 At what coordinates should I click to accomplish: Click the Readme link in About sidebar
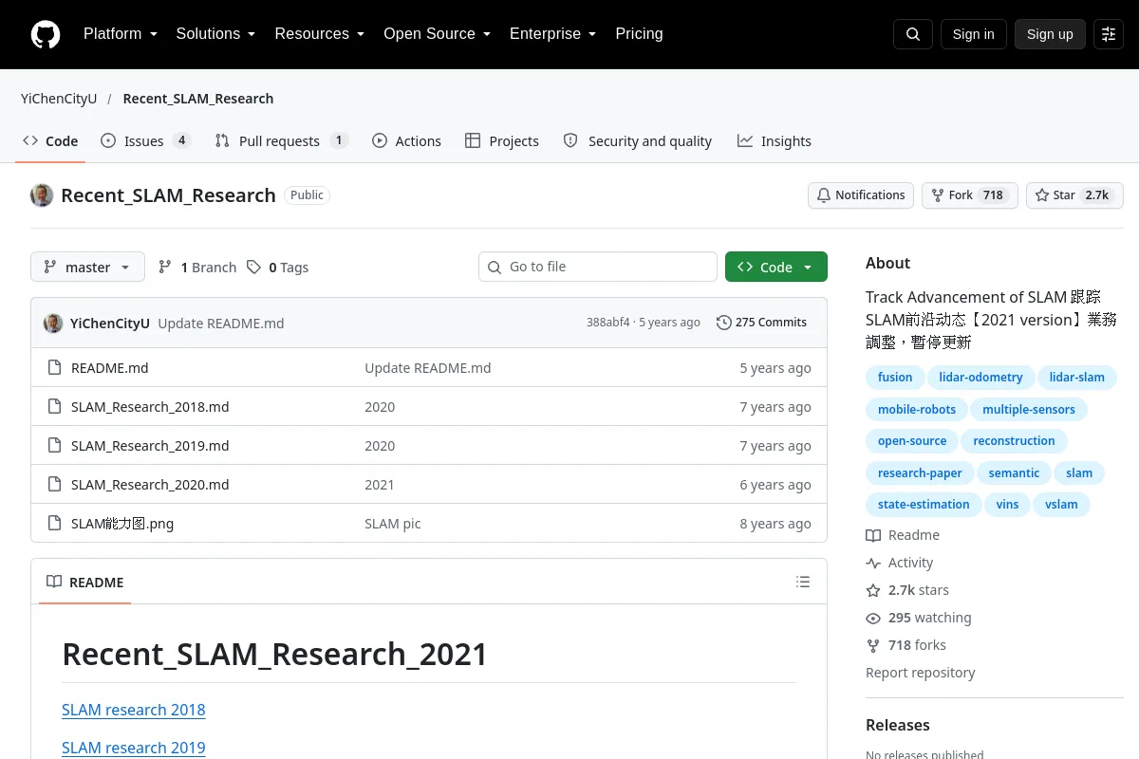(x=903, y=535)
